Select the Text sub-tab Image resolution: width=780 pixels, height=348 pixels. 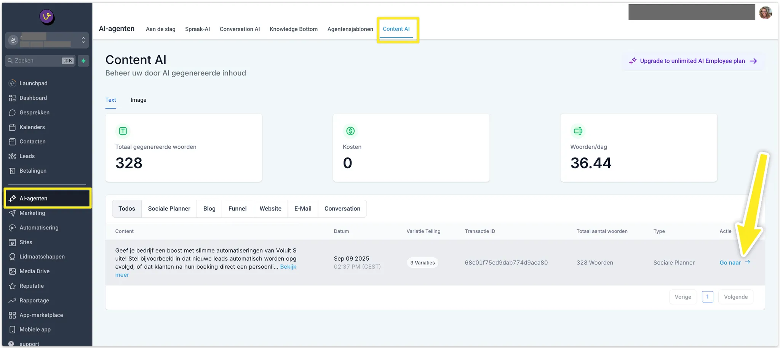pos(110,100)
